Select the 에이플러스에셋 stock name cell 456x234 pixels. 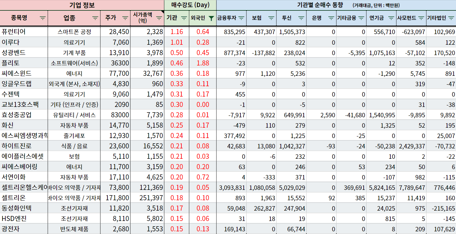point(24,156)
